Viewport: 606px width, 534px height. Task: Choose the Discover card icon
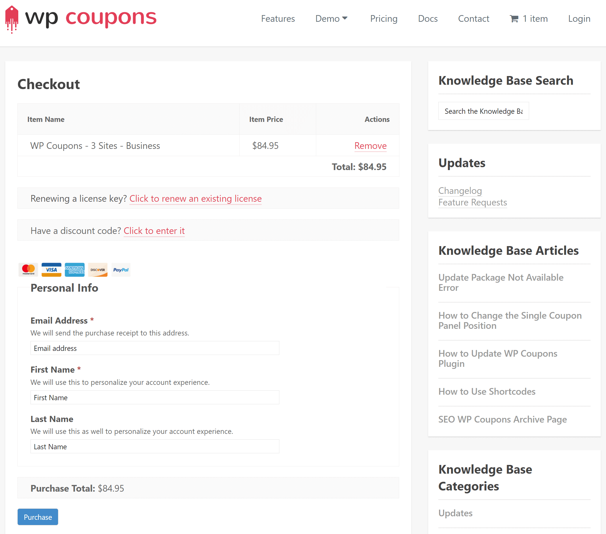(97, 270)
